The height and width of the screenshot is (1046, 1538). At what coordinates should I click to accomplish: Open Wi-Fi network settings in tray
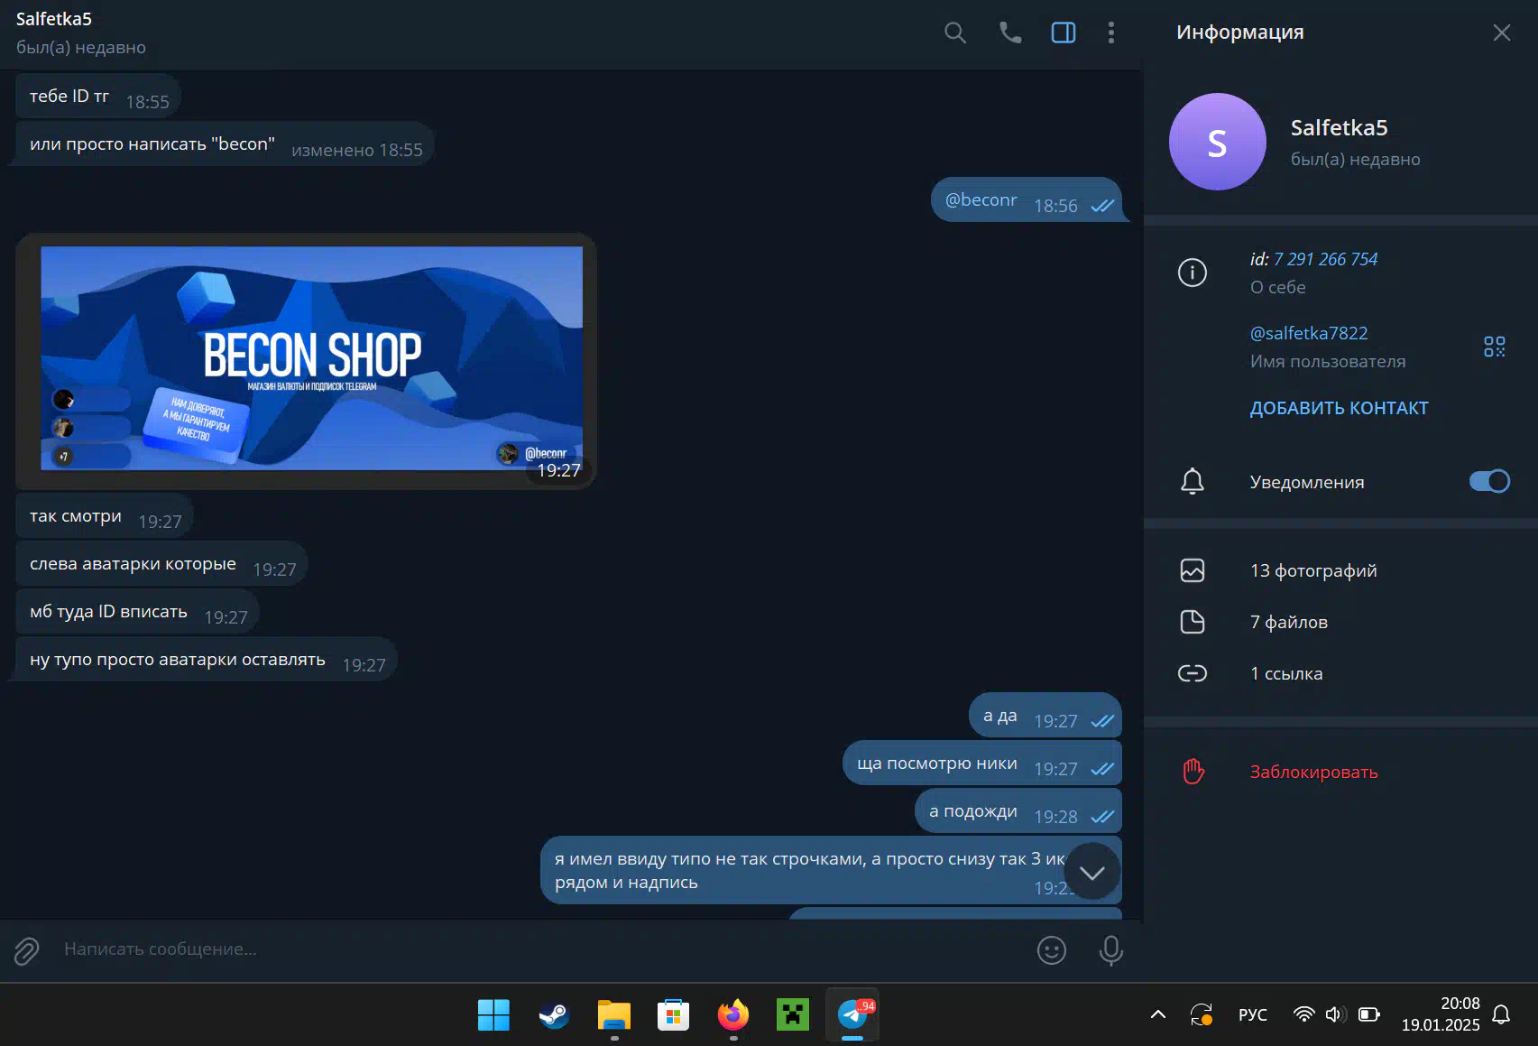(1303, 1014)
